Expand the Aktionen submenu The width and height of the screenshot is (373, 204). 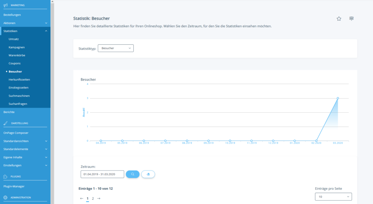click(46, 23)
